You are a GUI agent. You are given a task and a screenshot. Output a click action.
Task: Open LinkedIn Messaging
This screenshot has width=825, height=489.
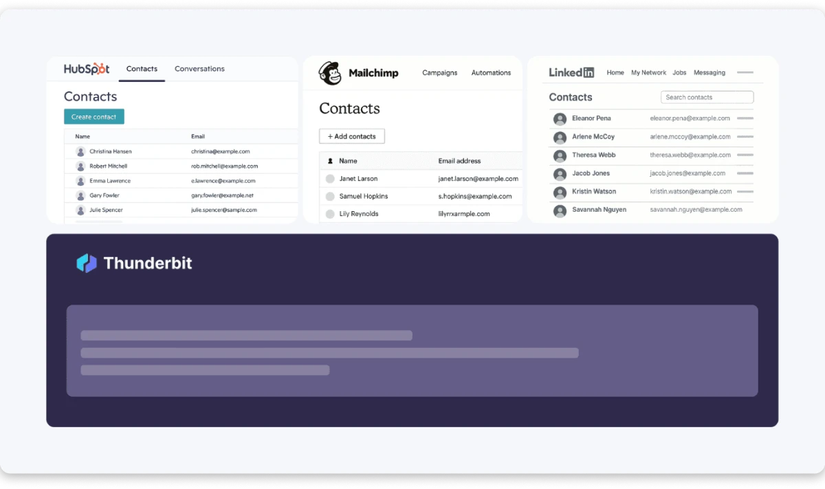709,72
